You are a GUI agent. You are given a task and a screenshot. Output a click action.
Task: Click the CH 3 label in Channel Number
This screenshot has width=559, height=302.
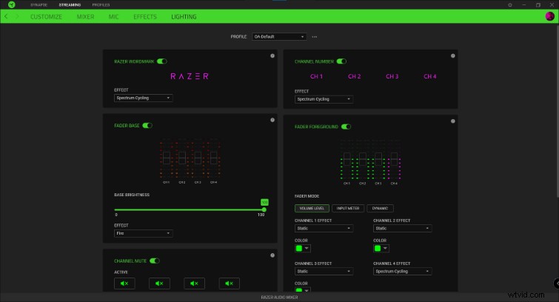tap(392, 76)
